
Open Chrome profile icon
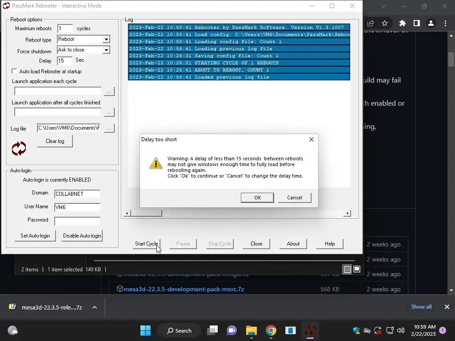[x=431, y=23]
